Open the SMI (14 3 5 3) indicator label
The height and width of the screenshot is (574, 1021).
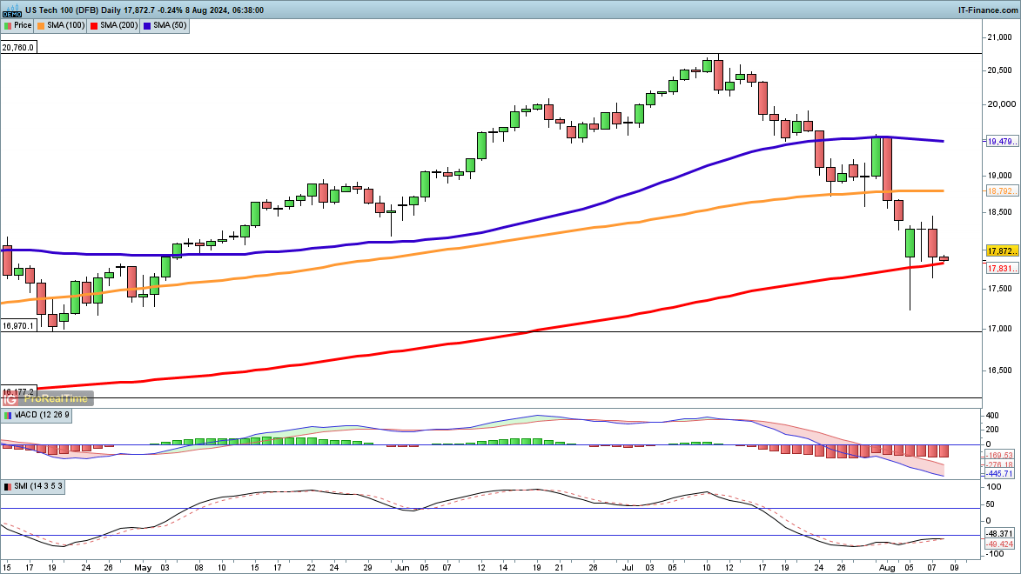32,486
